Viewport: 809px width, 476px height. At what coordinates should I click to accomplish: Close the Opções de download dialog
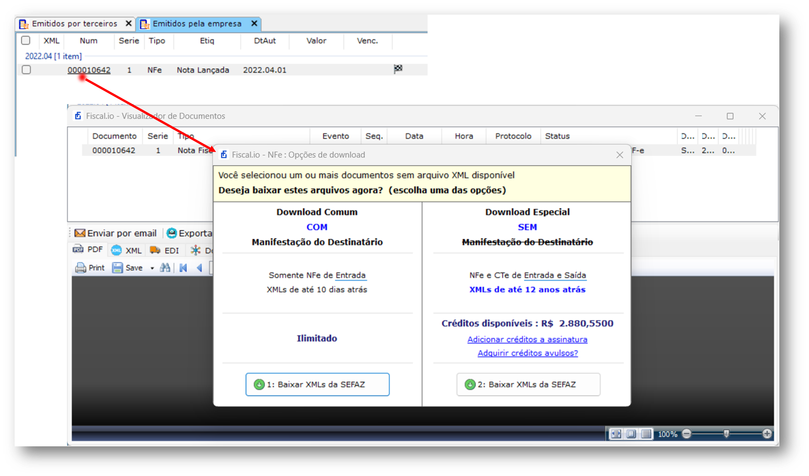click(620, 155)
